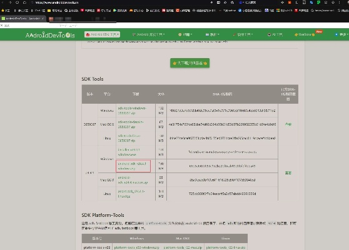
Task: Click the SDK Tools section heading
Action: point(93,79)
